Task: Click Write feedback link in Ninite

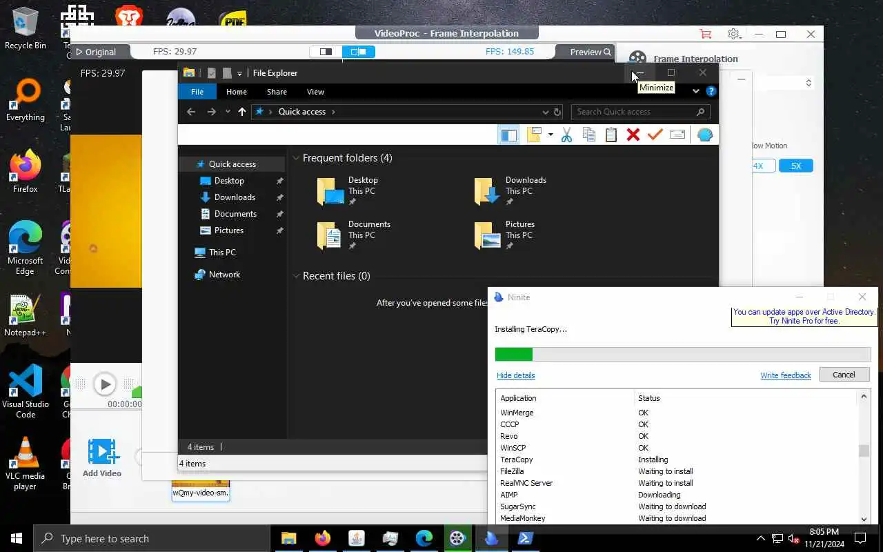Action: [785, 375]
